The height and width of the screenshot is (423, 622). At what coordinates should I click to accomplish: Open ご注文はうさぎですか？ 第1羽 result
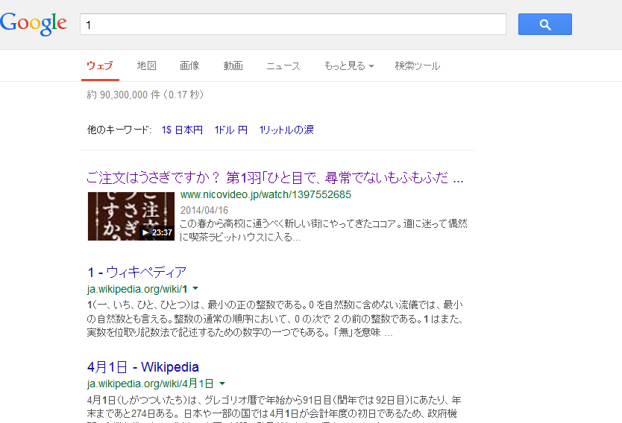(275, 178)
